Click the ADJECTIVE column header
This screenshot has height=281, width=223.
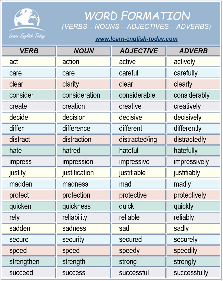[x=139, y=51]
